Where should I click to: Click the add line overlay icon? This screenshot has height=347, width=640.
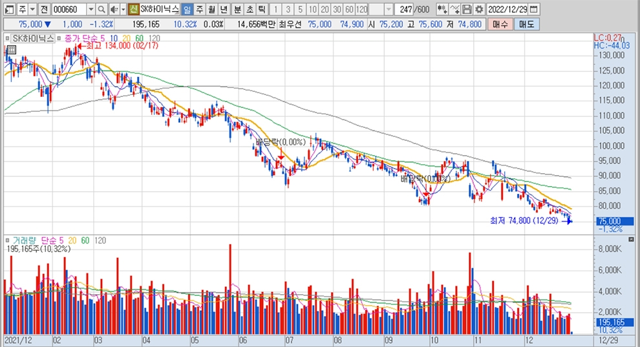click(x=455, y=10)
